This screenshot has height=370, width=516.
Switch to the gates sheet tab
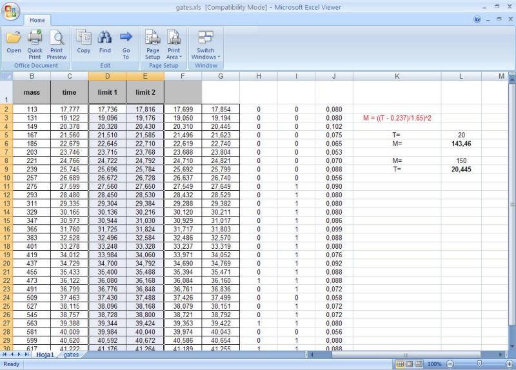coord(71,355)
